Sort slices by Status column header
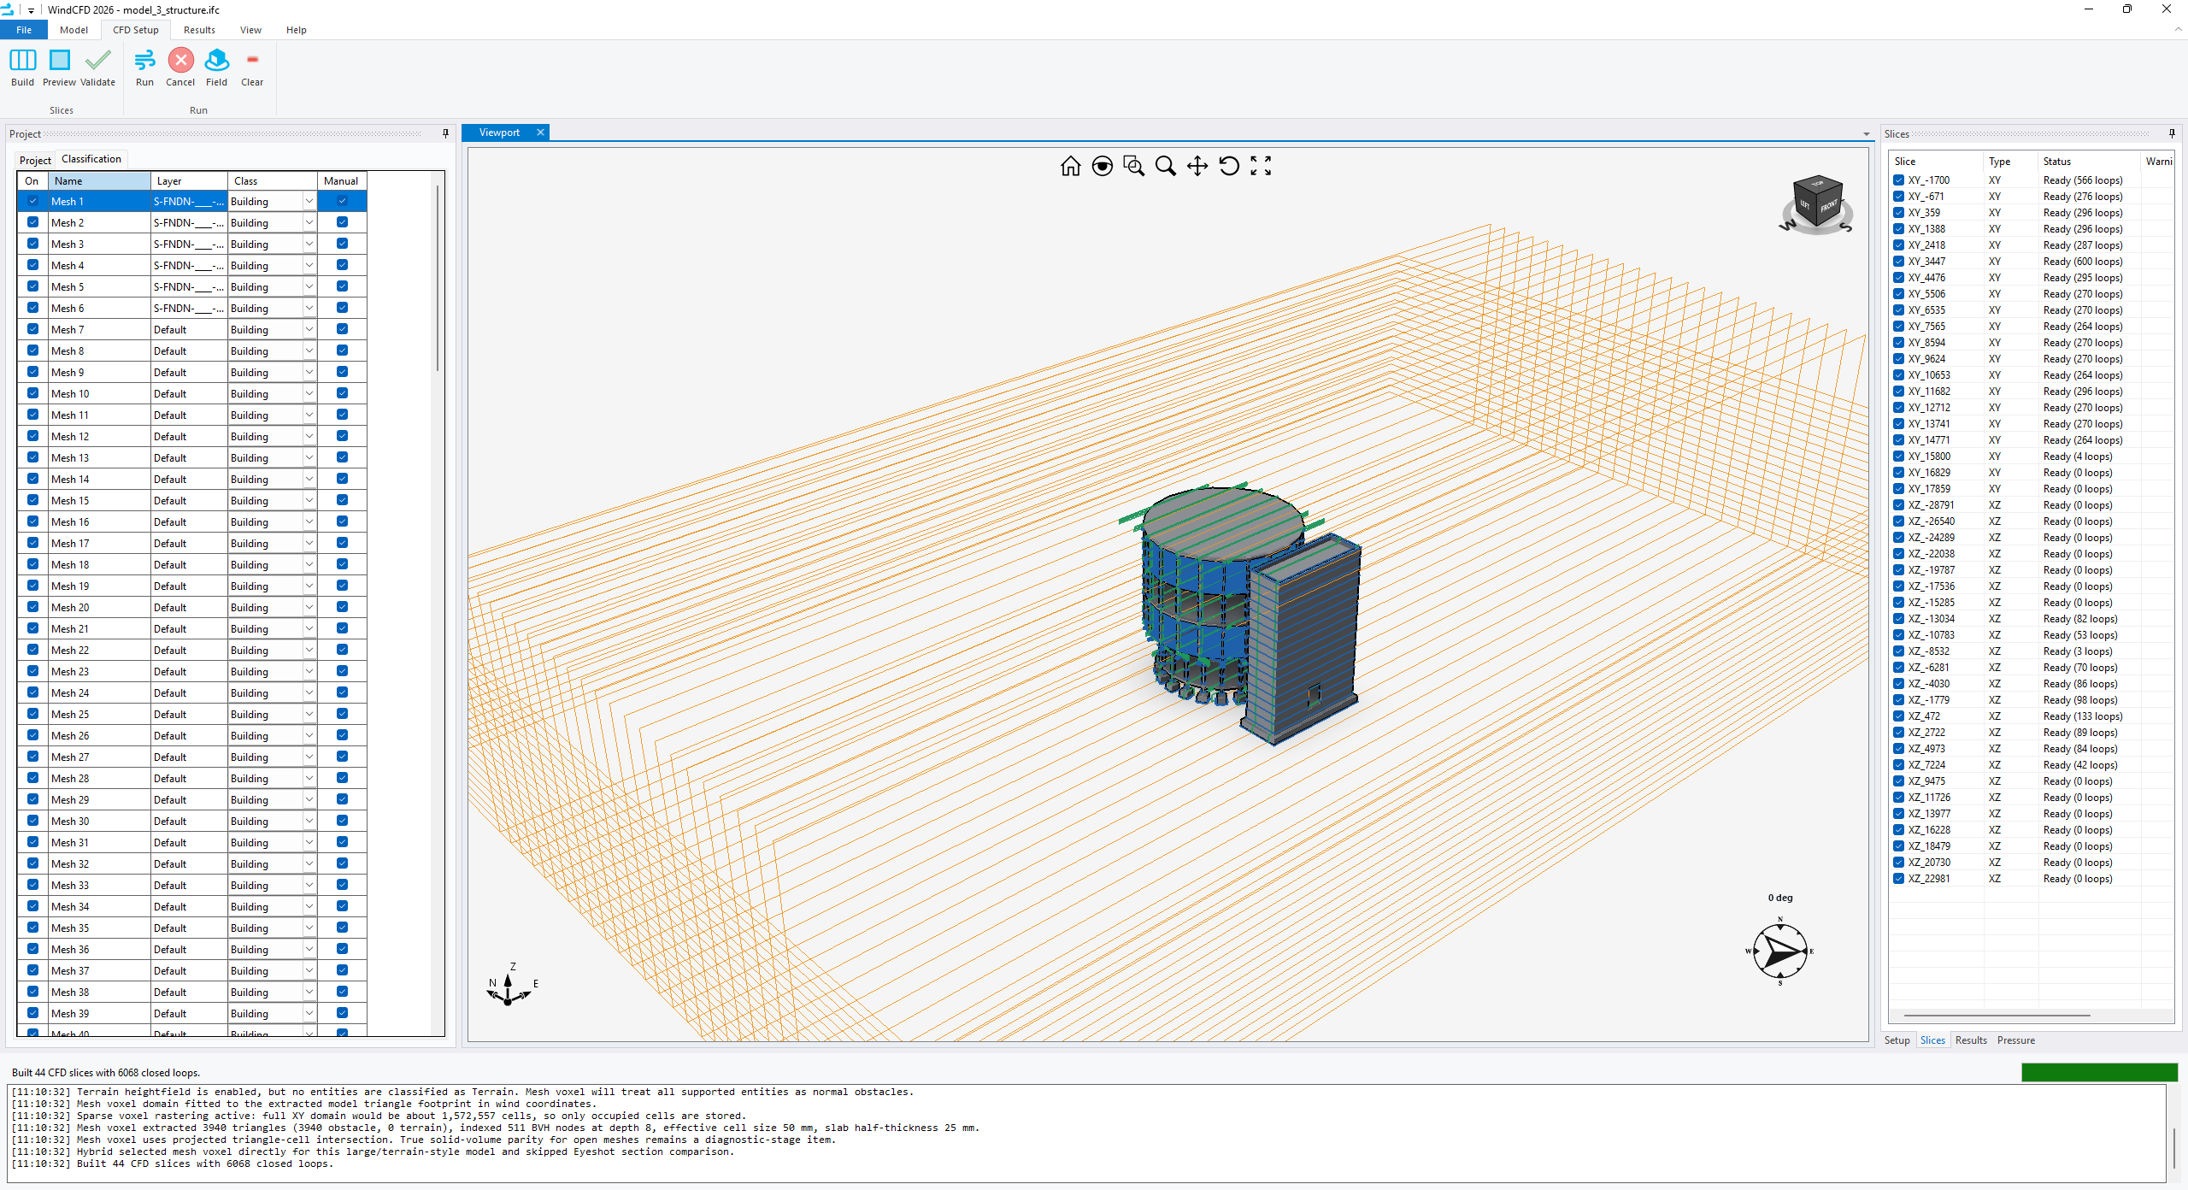Viewport: 2188px width, 1190px height. click(x=2089, y=162)
